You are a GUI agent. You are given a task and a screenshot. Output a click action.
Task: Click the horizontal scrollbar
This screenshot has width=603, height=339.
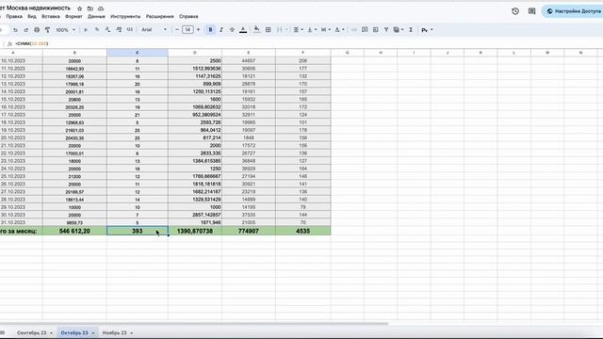click(194, 324)
